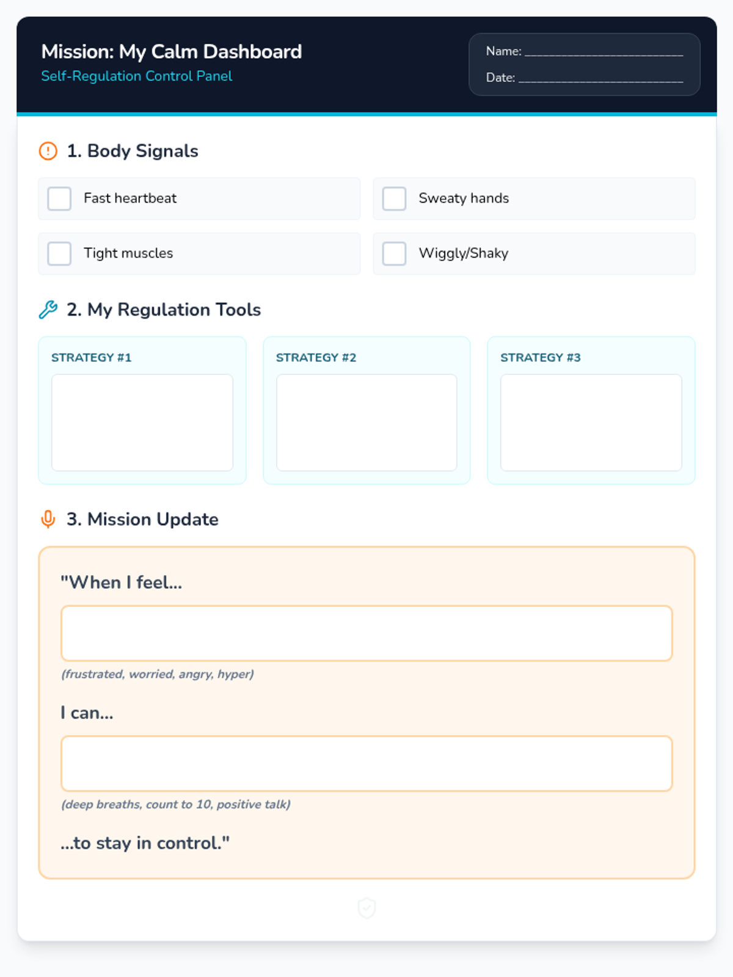Screen dimensions: 733x977
Task: Click the shield checkmark icon at bottom
Action: 366,908
